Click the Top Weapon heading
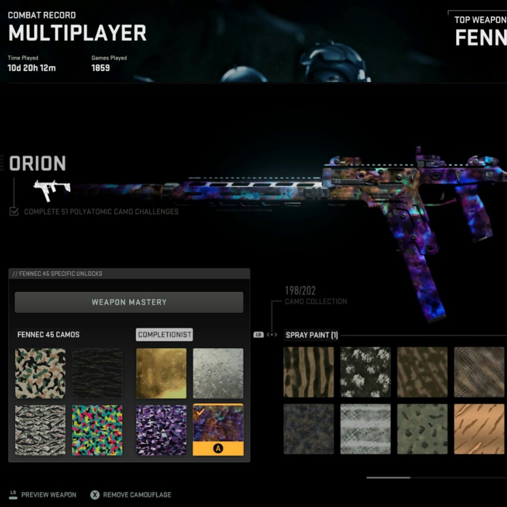 [x=480, y=20]
